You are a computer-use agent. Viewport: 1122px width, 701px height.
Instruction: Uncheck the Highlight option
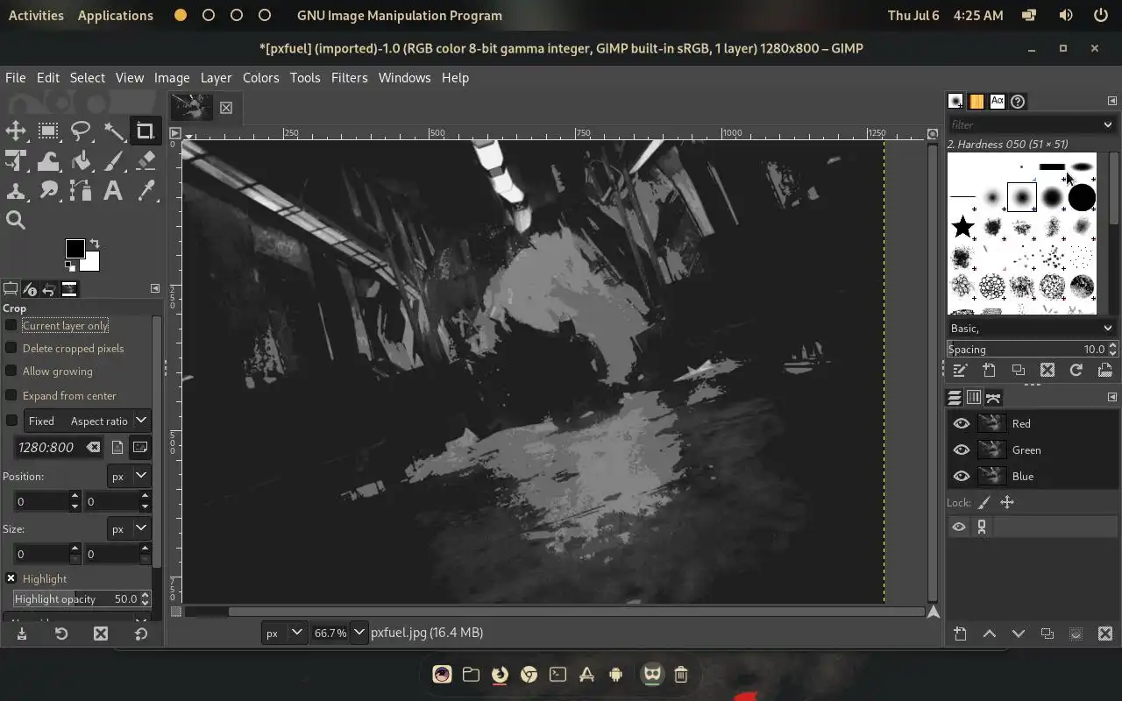tap(11, 578)
